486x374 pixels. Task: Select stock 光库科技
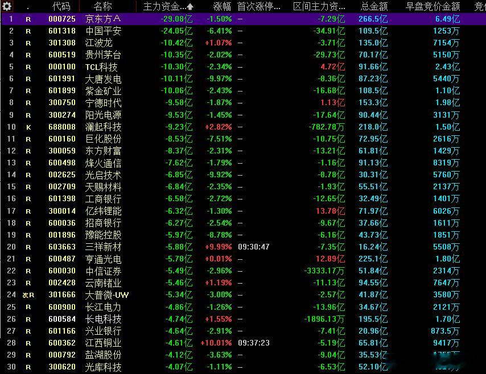click(x=103, y=367)
